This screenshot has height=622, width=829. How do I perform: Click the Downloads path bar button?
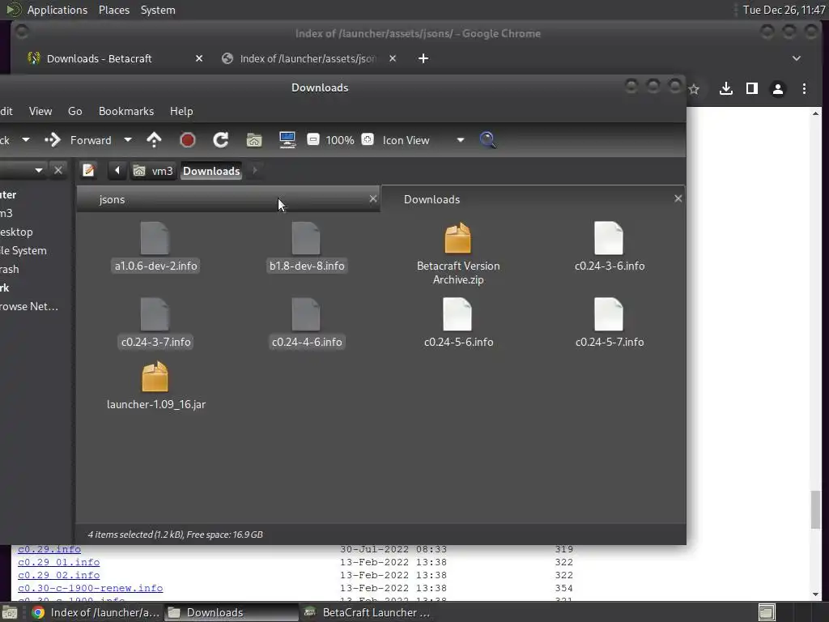tap(211, 171)
